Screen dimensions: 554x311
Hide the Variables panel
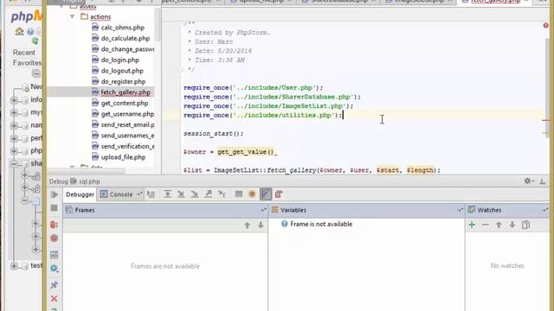coord(460,210)
